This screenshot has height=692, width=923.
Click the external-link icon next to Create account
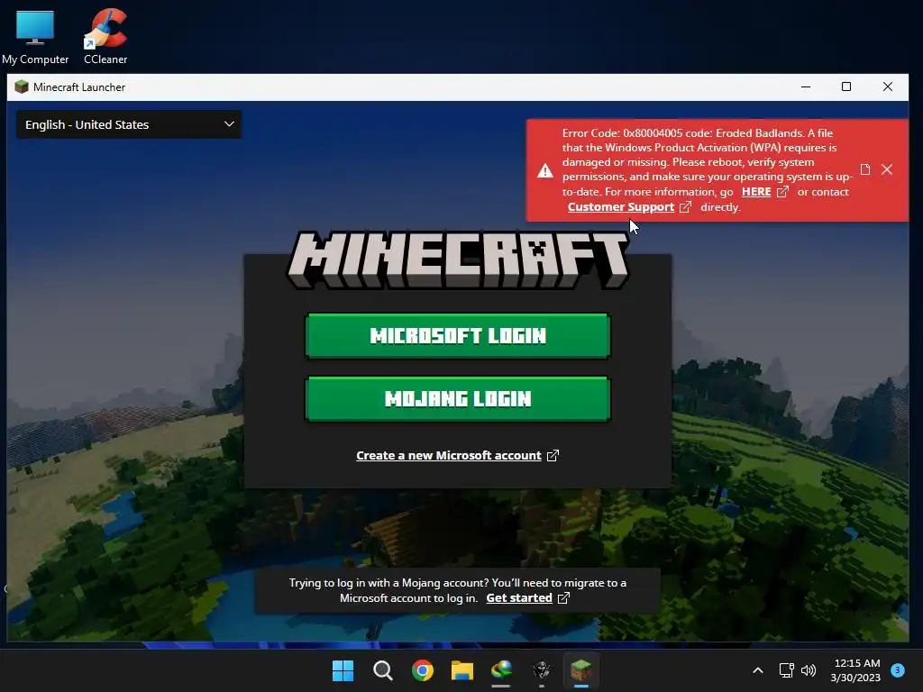coord(553,455)
